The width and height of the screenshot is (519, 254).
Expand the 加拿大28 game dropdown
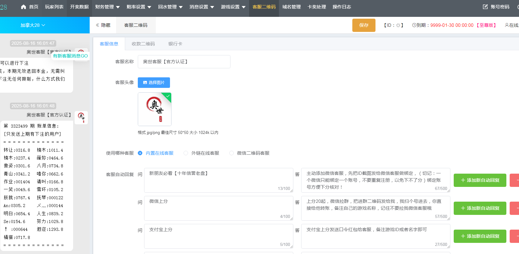point(33,25)
